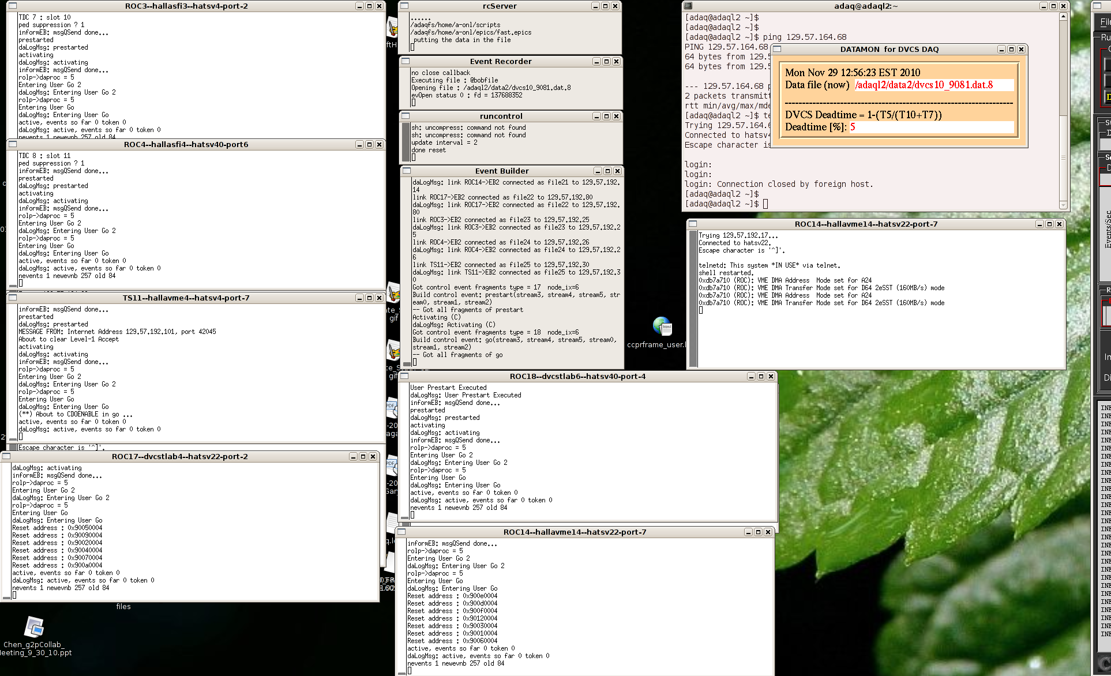Screen dimensions: 1111x676
Task: Maximize the ROC4 hallasfi4 window
Action: (369, 144)
